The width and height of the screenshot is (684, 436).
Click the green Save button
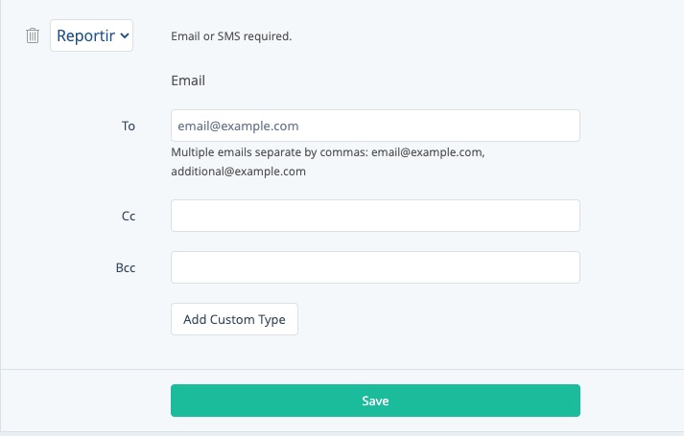pyautogui.click(x=374, y=401)
